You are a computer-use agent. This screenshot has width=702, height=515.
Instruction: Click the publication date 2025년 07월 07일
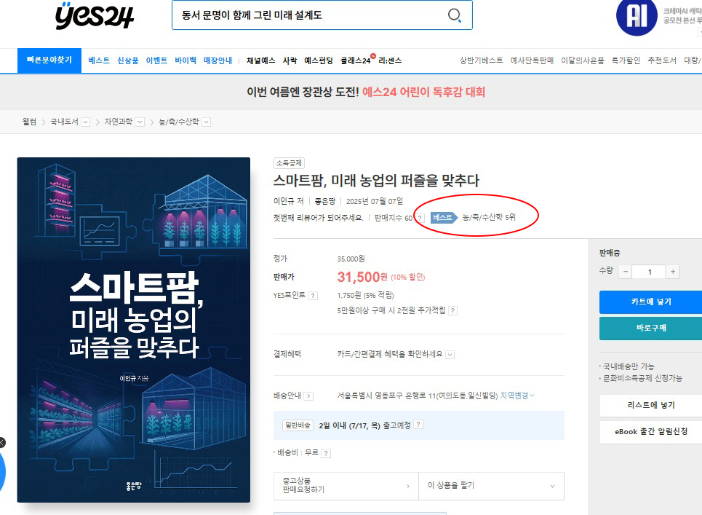(375, 201)
